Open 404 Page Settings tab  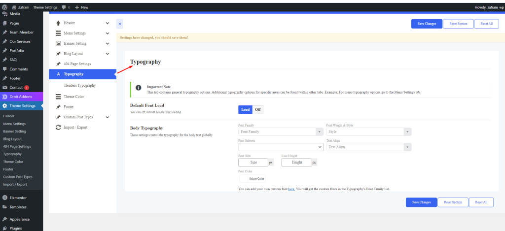click(77, 64)
